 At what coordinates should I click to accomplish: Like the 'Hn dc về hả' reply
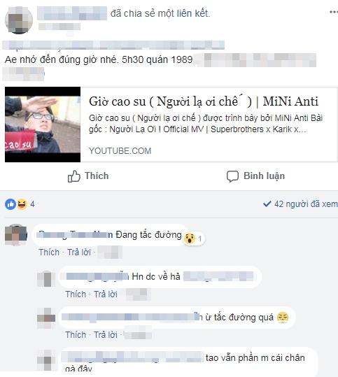coord(76,294)
